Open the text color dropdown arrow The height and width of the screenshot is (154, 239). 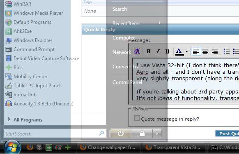coord(186,51)
